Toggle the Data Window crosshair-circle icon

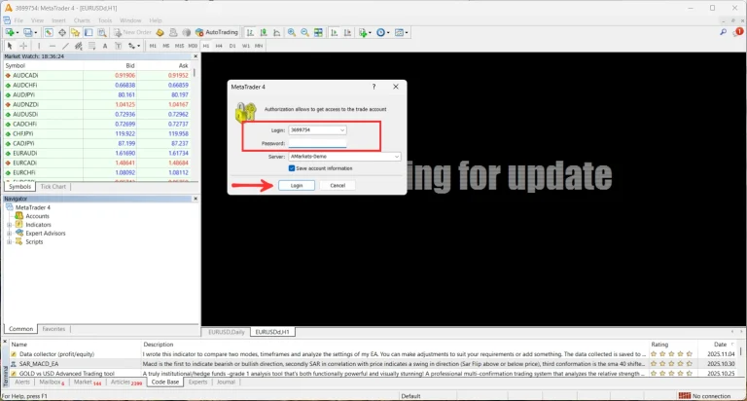click(x=62, y=32)
